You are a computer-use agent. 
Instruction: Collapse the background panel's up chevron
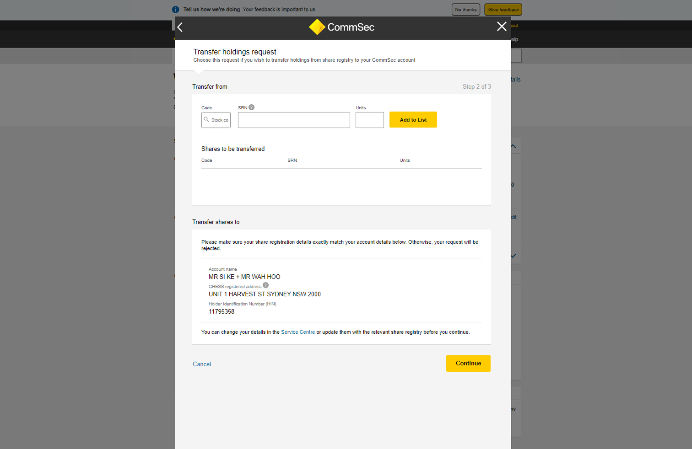click(514, 146)
